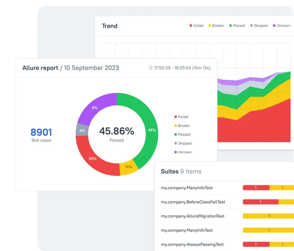Click the Trend panel heading
This screenshot has width=294, height=251.
(110, 26)
